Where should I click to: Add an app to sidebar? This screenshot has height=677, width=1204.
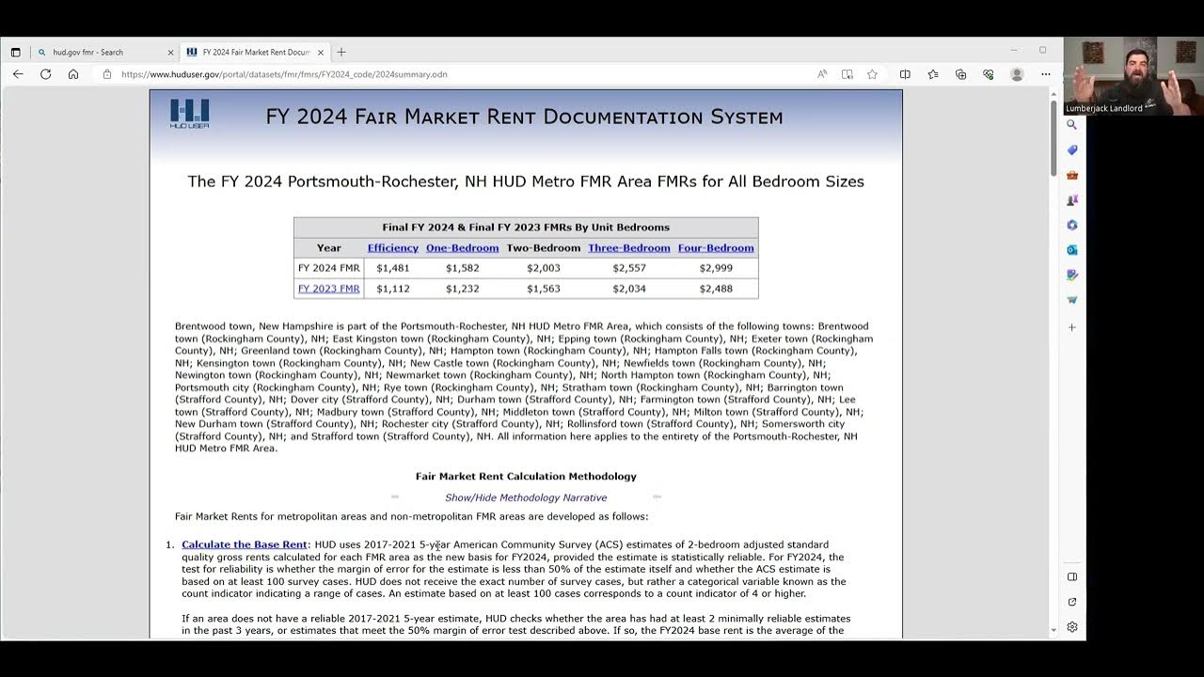coord(1071,327)
